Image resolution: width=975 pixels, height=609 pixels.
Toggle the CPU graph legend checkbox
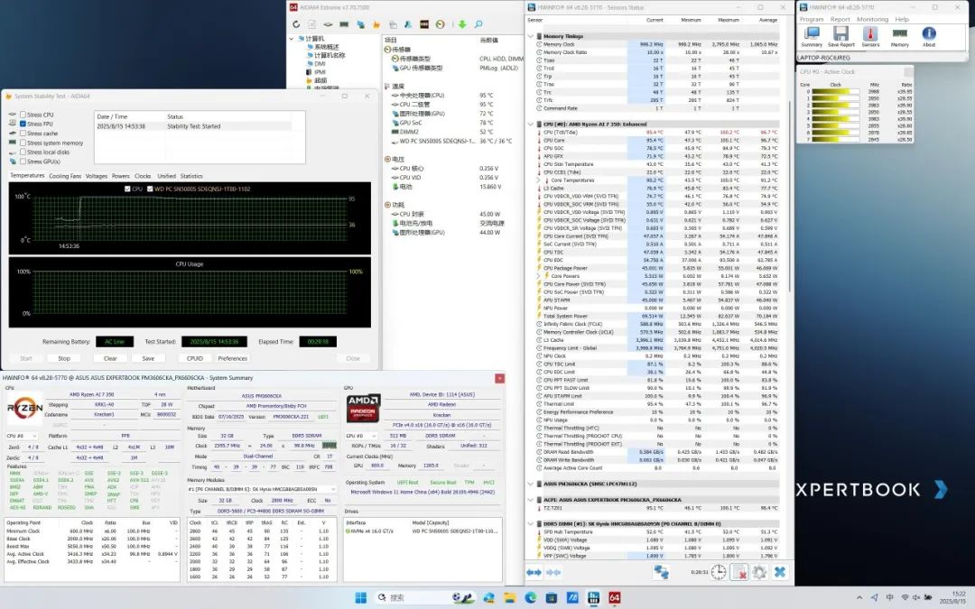click(127, 189)
